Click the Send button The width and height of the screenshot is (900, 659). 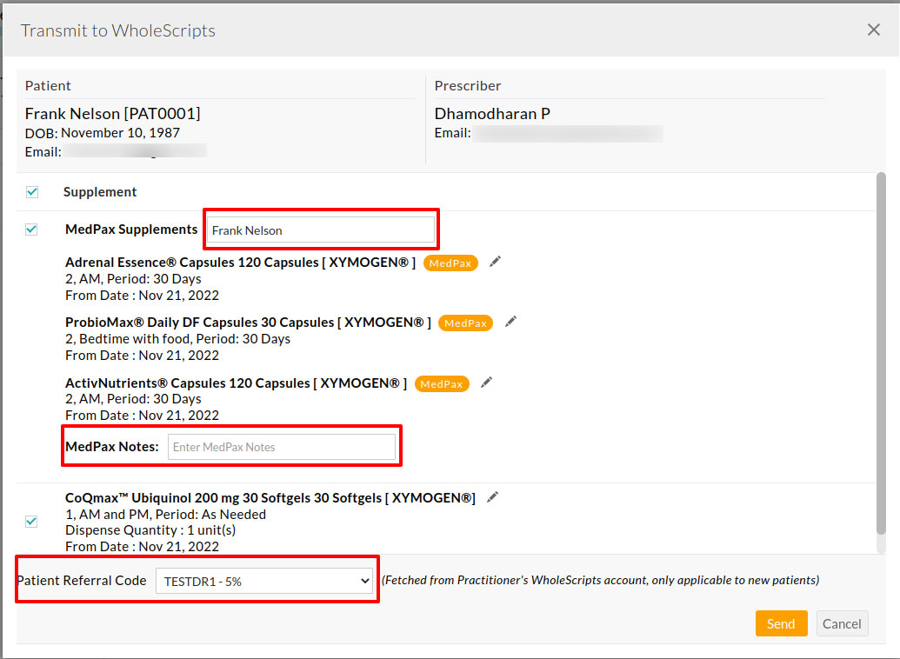coord(781,623)
